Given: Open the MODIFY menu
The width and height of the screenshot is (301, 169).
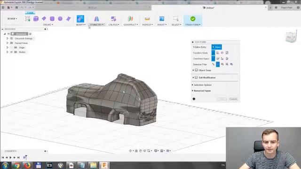Looking at the screenshot, I should (x=80, y=25).
